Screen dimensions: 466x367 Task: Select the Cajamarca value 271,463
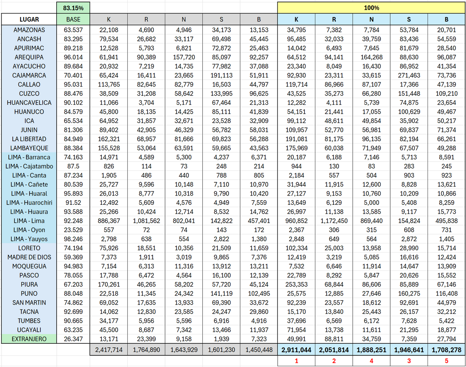click(409, 75)
